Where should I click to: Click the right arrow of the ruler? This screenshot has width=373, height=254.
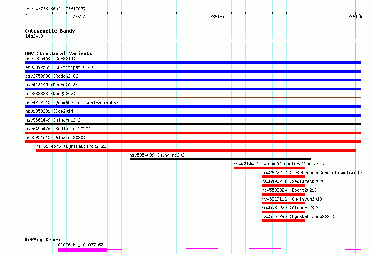point(360,13)
